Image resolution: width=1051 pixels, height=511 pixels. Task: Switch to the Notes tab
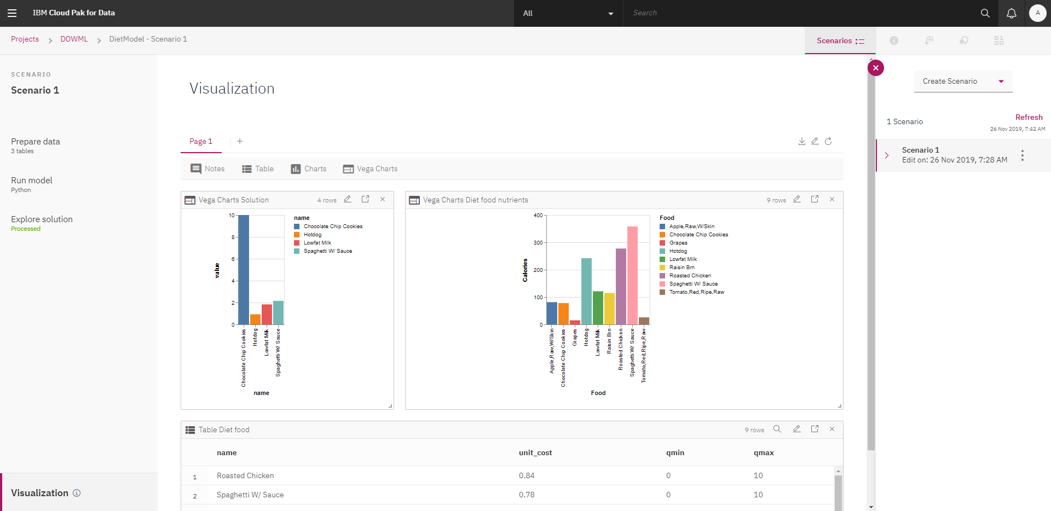[207, 169]
